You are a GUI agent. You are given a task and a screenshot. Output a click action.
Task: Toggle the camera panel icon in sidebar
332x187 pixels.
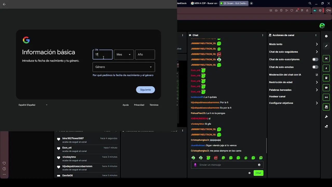pyautogui.click(x=326, y=107)
